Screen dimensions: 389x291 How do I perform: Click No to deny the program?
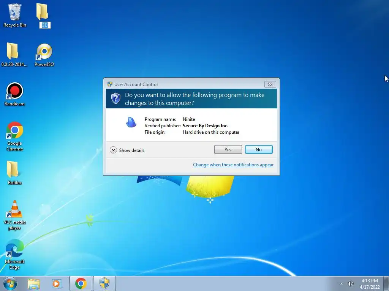point(259,149)
